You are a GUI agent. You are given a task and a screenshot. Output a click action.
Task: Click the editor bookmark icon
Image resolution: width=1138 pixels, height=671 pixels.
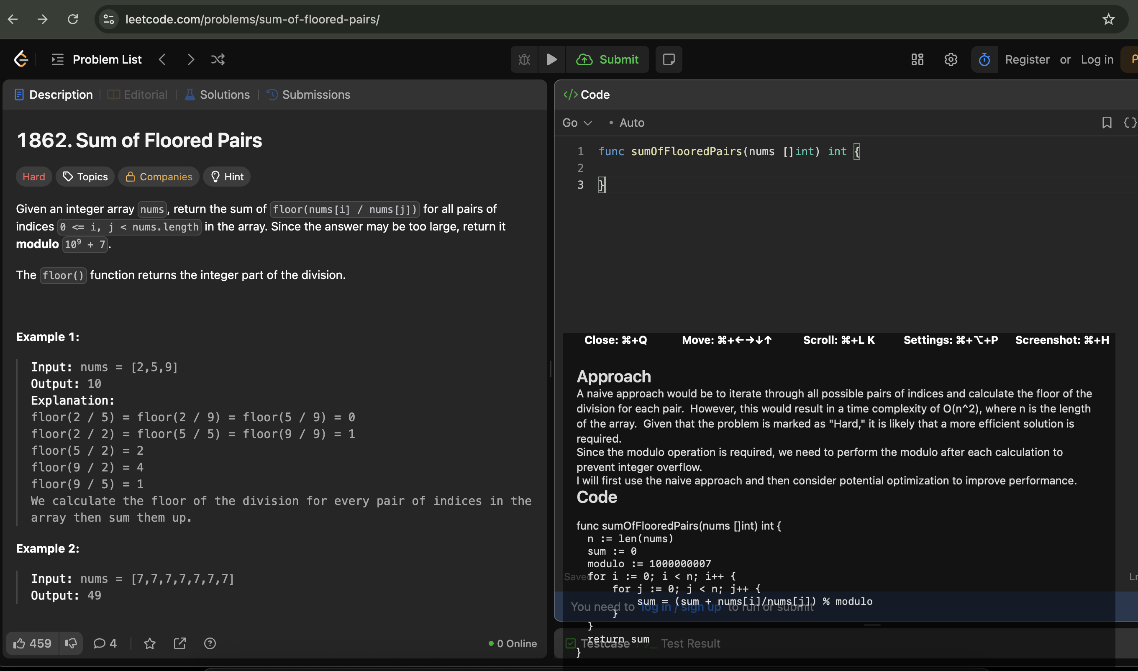pyautogui.click(x=1106, y=123)
